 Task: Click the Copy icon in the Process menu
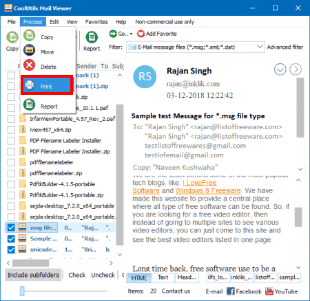[29, 36]
